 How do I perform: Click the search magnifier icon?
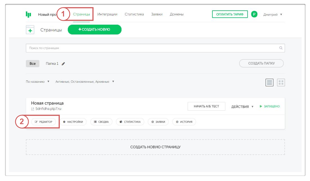tap(281, 48)
